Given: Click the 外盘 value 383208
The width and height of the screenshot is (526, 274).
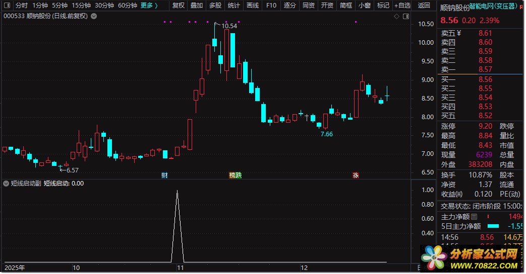Looking at the screenshot, I should point(481,164).
